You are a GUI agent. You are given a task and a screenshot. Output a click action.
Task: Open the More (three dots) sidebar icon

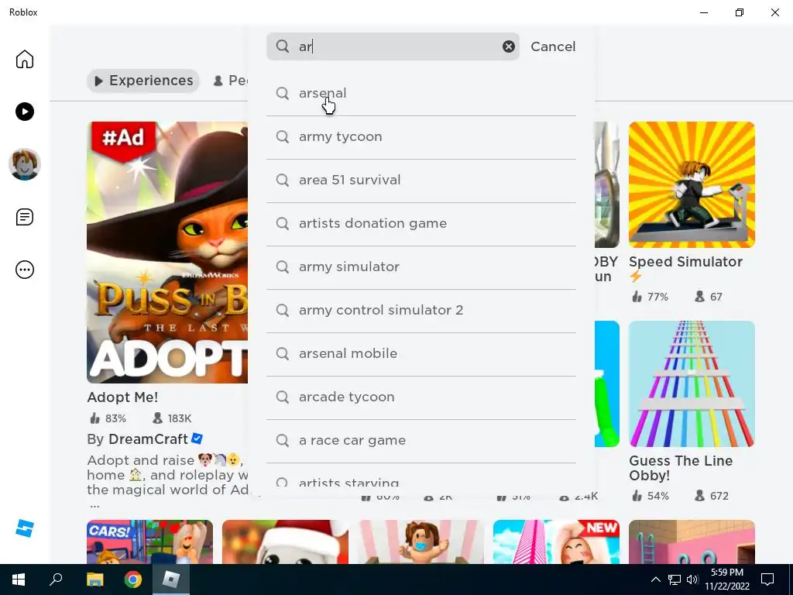point(24,270)
